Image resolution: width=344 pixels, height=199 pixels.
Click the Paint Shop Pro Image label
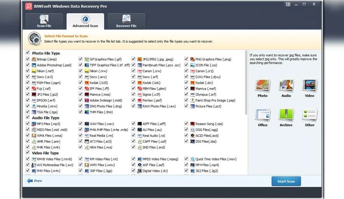[215, 100]
